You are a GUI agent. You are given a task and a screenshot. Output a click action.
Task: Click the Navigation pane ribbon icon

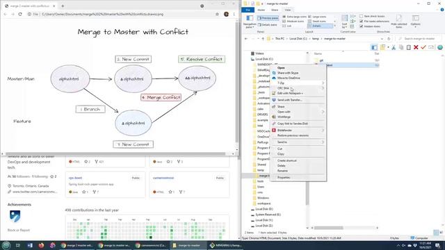(x=250, y=22)
